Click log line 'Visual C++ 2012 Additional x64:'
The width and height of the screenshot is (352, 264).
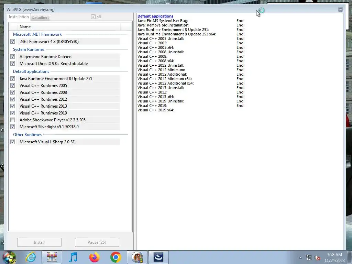point(165,83)
